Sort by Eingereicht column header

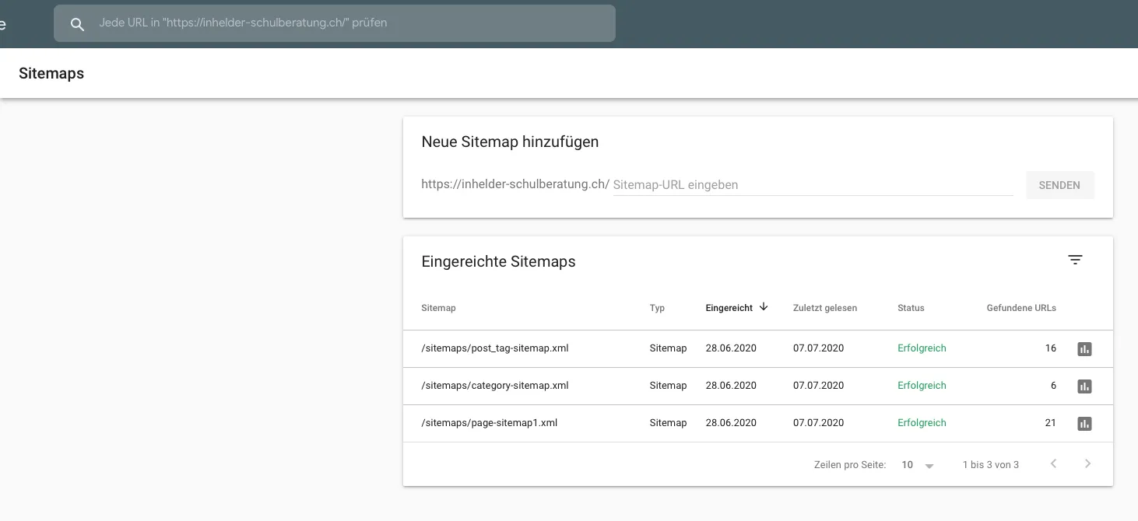click(729, 308)
